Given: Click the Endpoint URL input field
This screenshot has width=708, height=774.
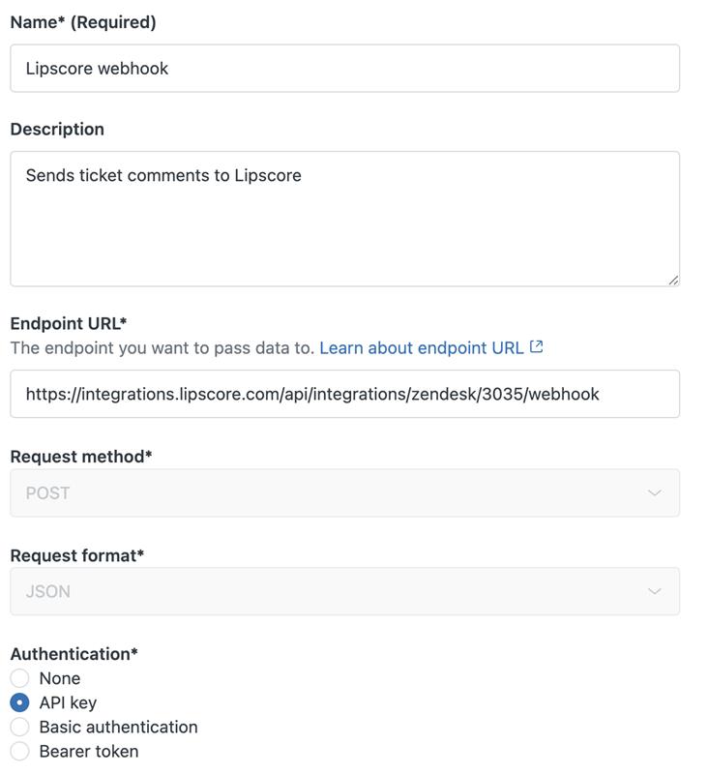Looking at the screenshot, I should point(344,394).
